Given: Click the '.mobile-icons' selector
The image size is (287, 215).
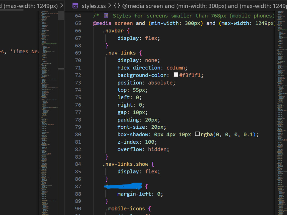Looking at the screenshot, I should [125, 209].
